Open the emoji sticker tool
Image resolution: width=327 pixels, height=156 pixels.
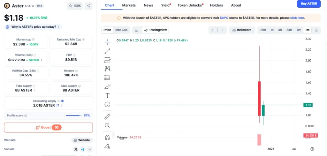tap(107, 104)
